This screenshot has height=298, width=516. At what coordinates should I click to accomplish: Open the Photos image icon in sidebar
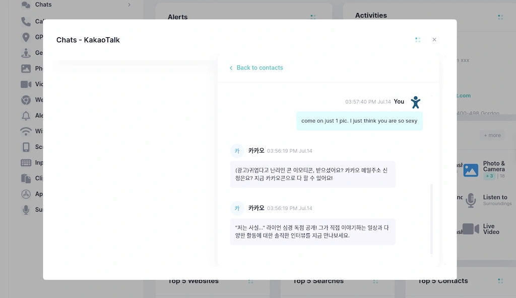point(27,68)
